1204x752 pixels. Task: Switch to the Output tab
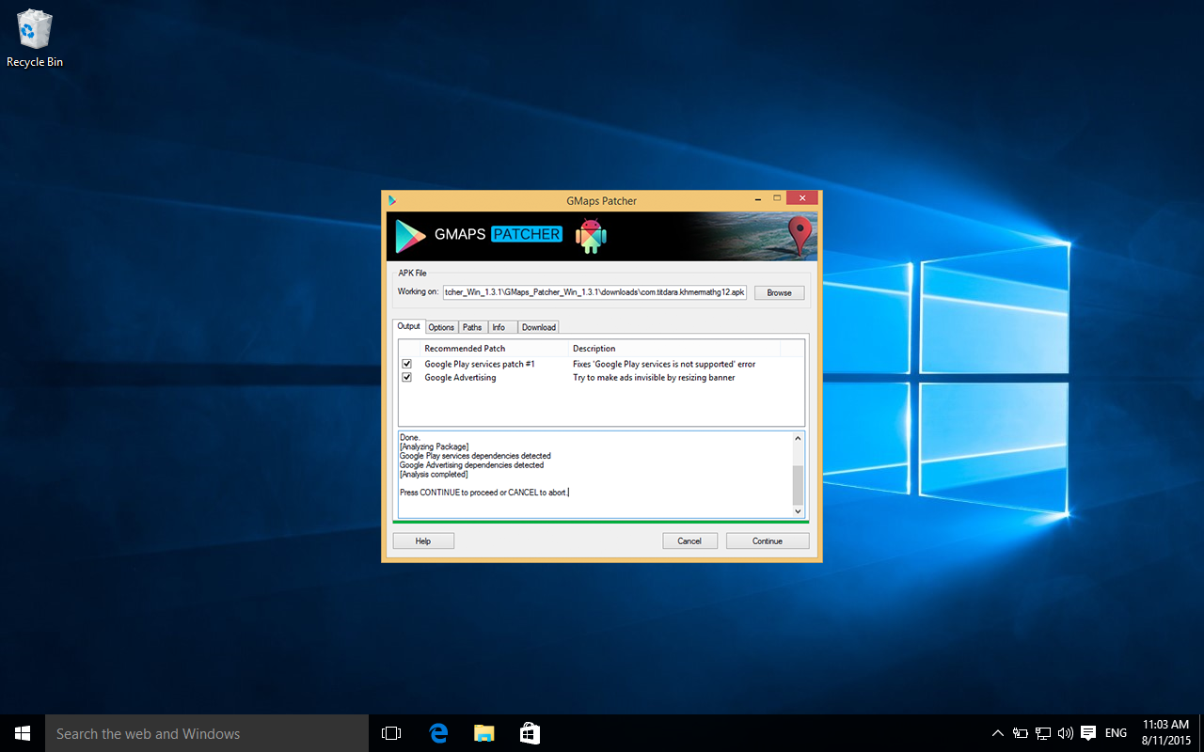tap(408, 326)
